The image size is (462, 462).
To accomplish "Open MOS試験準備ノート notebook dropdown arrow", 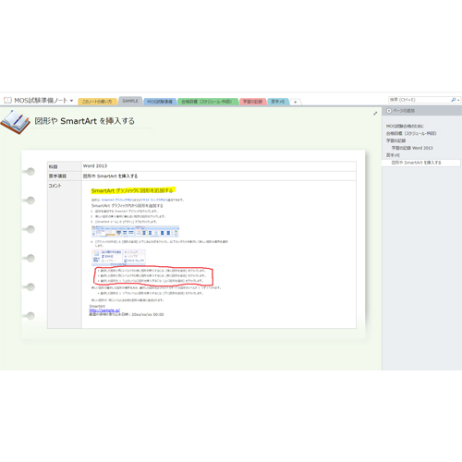I will 71,101.
